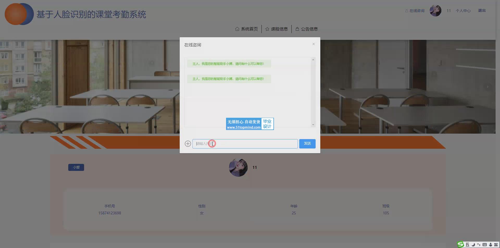Click IME punctuation toggle icon
Screen dimensions: 500x248
coord(479,245)
